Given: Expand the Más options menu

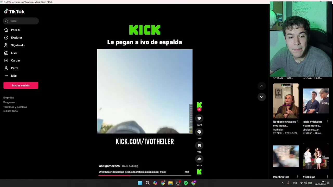Looking at the screenshot, I should click(10, 76).
